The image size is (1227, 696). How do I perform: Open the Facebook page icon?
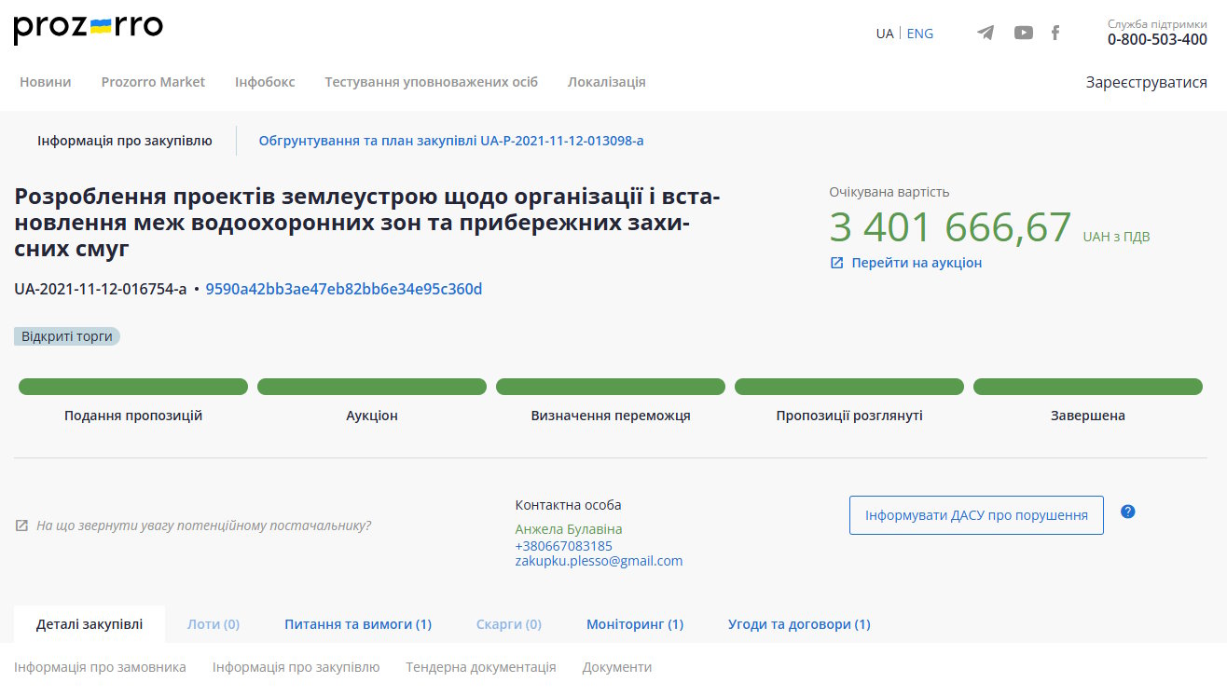[x=1055, y=34]
